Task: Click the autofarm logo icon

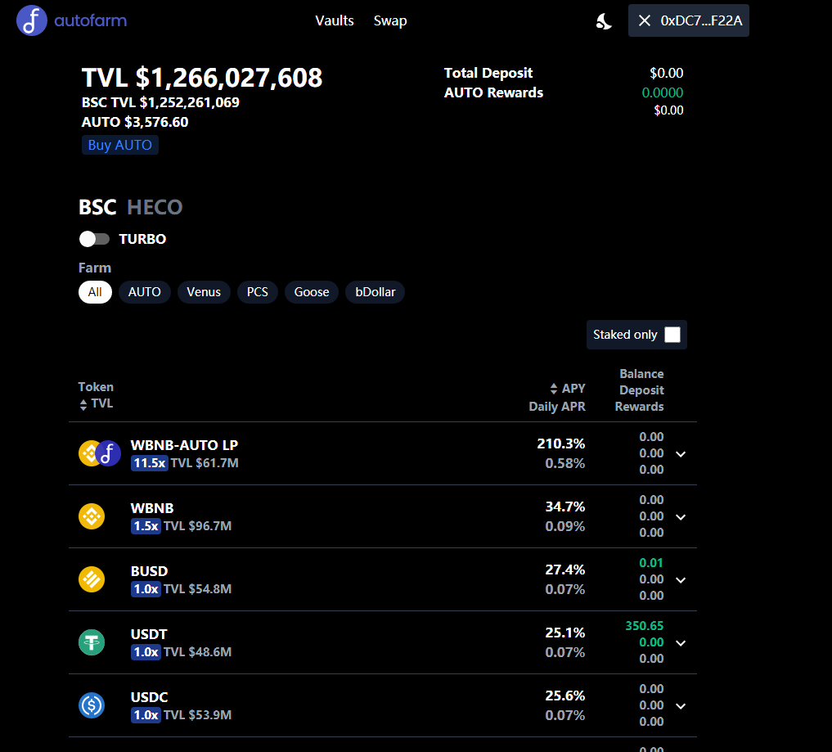Action: click(32, 20)
